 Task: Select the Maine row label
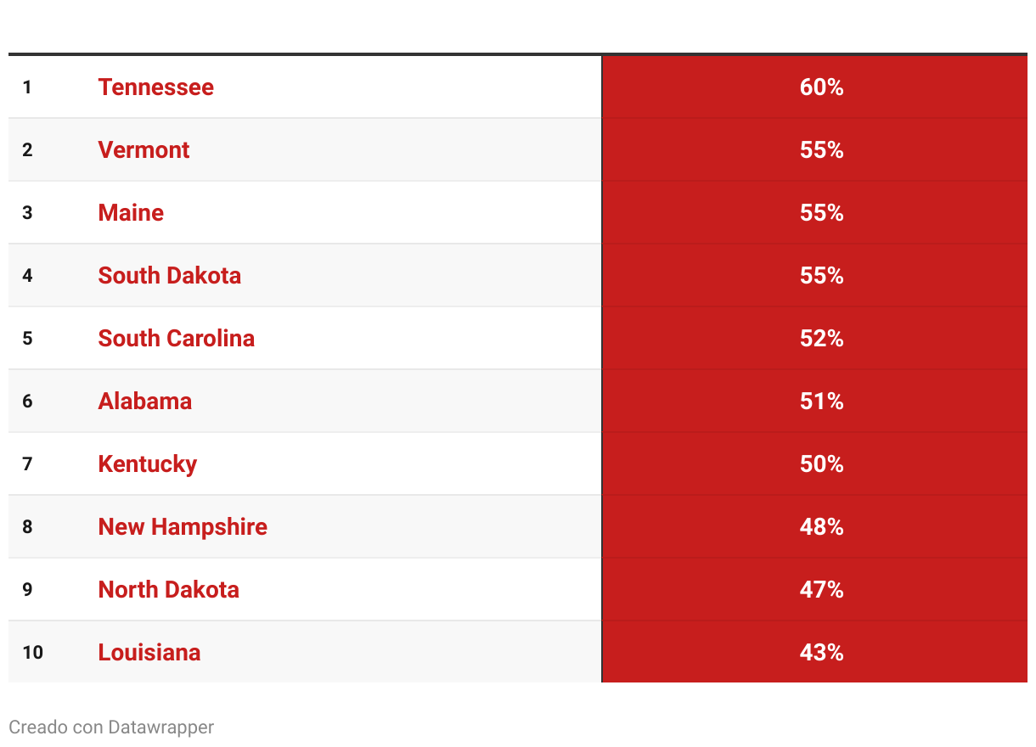131,213
